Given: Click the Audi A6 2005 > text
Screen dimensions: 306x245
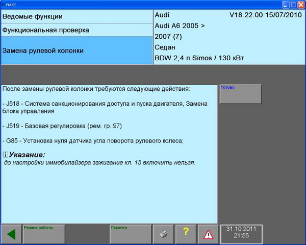Looking at the screenshot, I should coord(180,26).
